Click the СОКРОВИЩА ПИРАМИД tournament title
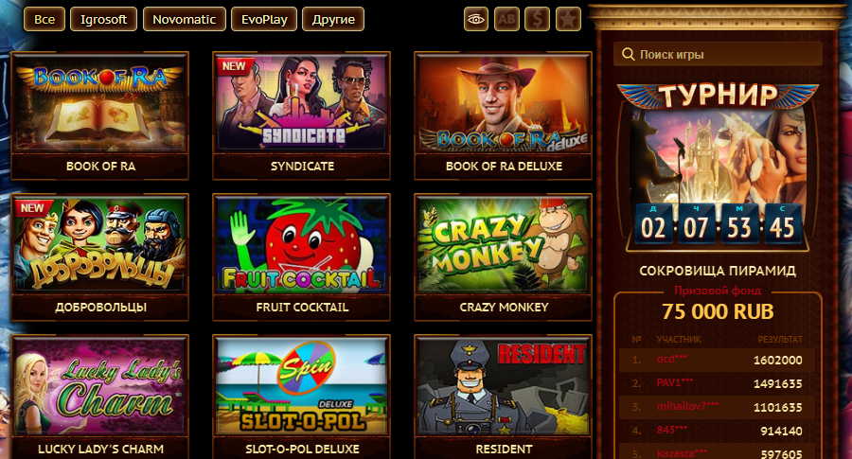The height and width of the screenshot is (459, 852). (718, 271)
